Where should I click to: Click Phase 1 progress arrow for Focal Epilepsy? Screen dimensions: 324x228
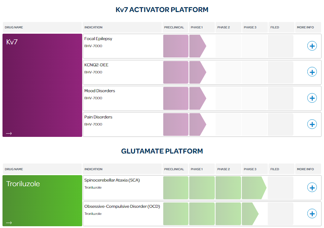(197, 46)
